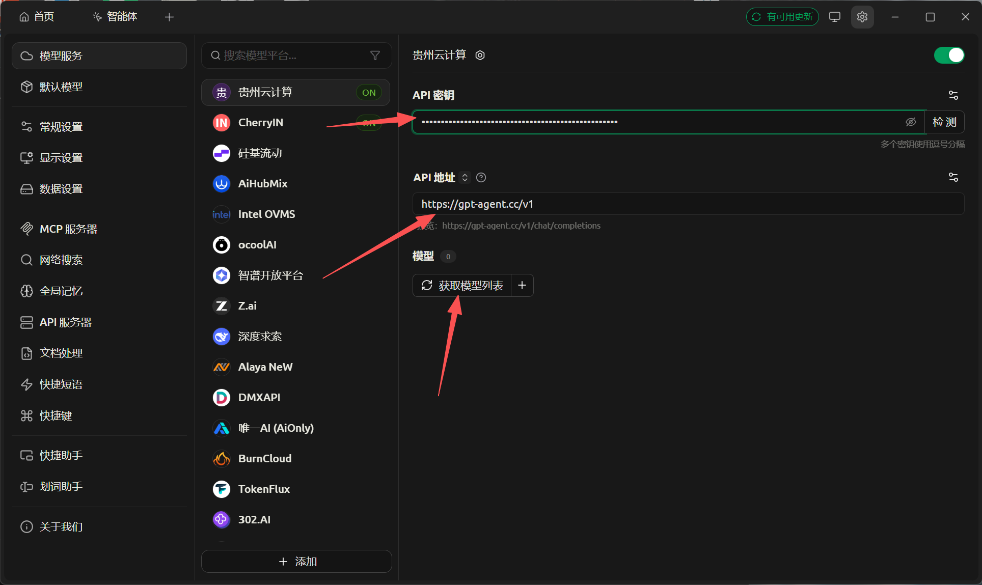Open 关于我们 about page
The image size is (982, 585).
click(x=99, y=527)
